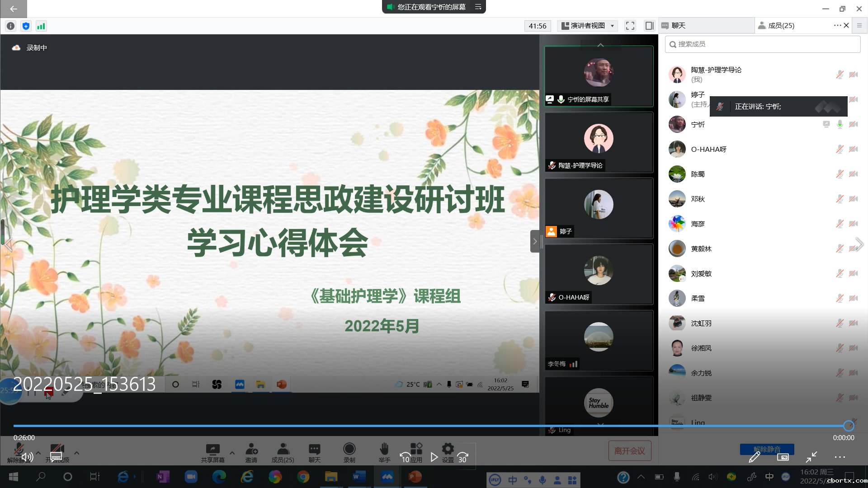Switch to the 聊天 panel tab
This screenshot has width=868, height=488.
pyautogui.click(x=678, y=26)
